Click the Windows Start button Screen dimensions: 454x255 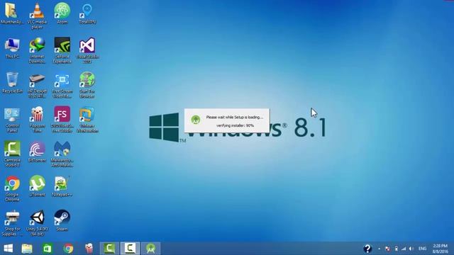click(x=9, y=249)
